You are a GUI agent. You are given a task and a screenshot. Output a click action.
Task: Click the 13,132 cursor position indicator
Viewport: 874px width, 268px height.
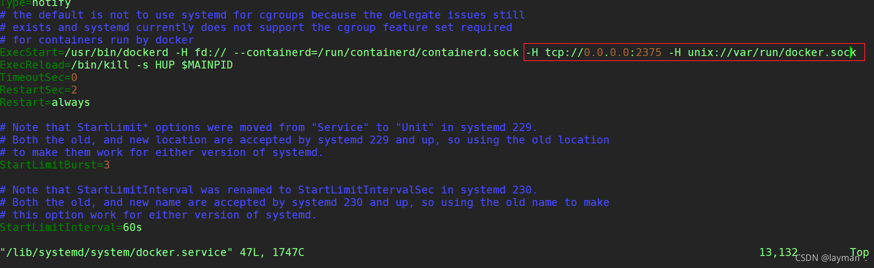click(x=778, y=253)
